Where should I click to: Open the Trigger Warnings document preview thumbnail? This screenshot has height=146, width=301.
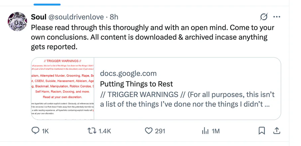[63, 88]
